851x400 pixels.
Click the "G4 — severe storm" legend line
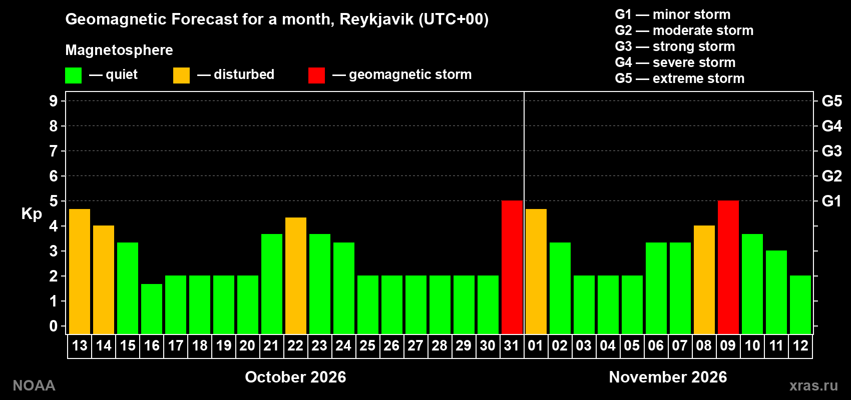pyautogui.click(x=675, y=62)
